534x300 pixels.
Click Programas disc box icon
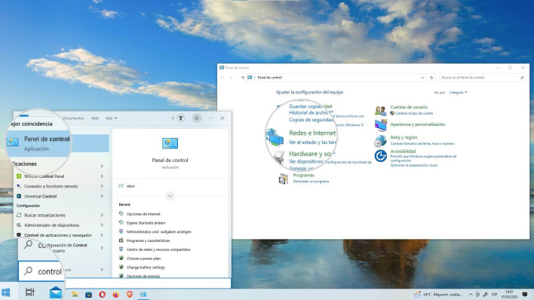[x=283, y=179]
